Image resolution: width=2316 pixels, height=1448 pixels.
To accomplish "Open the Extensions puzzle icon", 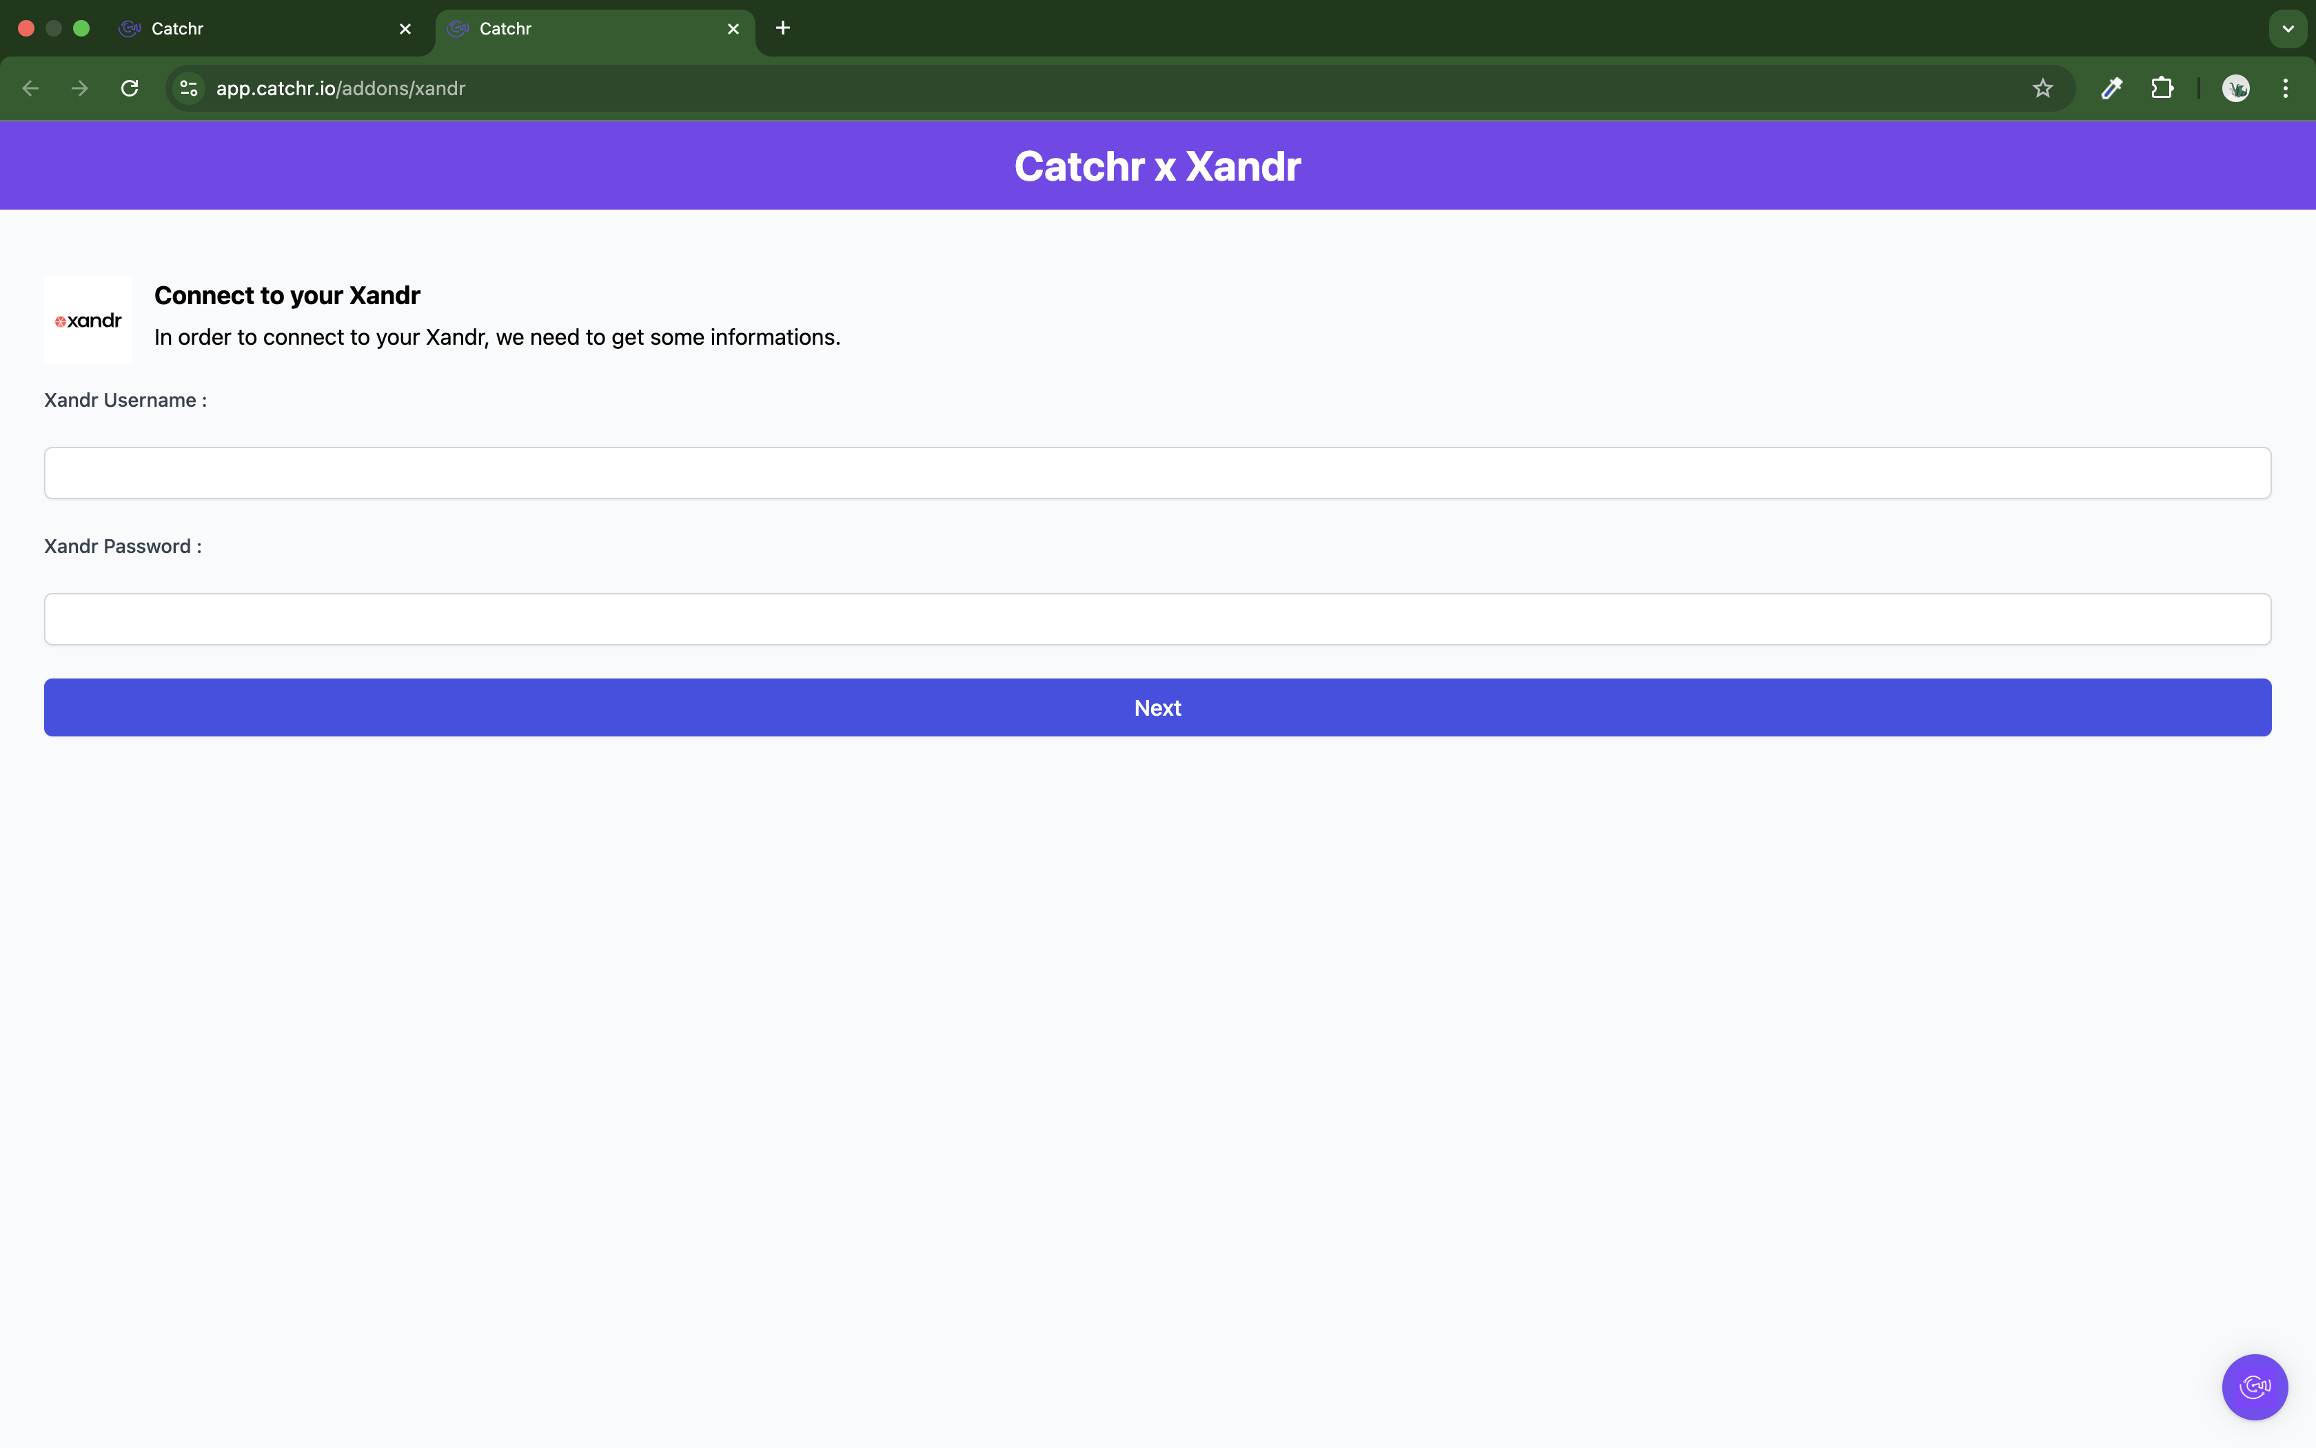I will click(2162, 88).
